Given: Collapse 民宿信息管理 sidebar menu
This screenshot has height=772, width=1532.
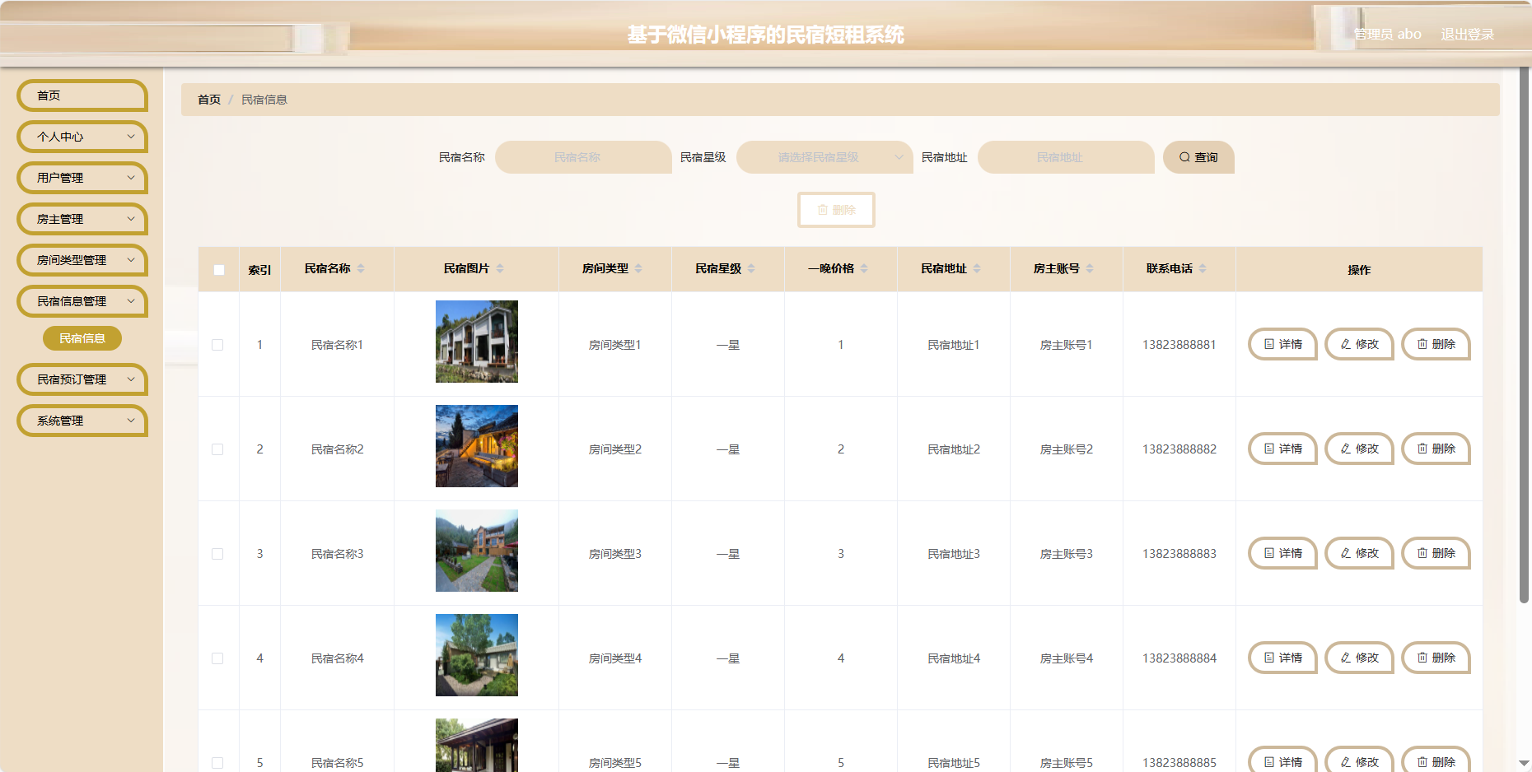Looking at the screenshot, I should [82, 301].
